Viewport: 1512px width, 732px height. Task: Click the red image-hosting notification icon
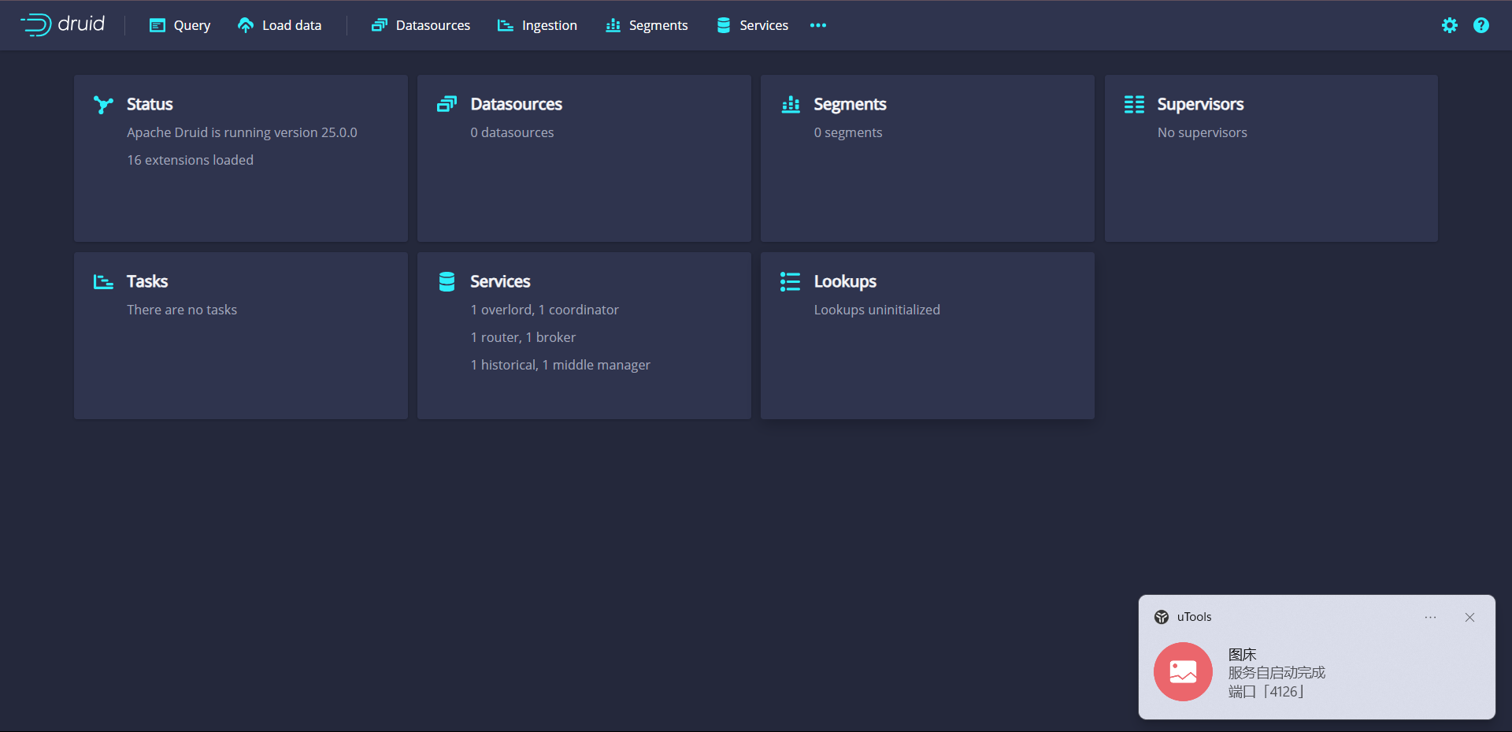[x=1183, y=671]
